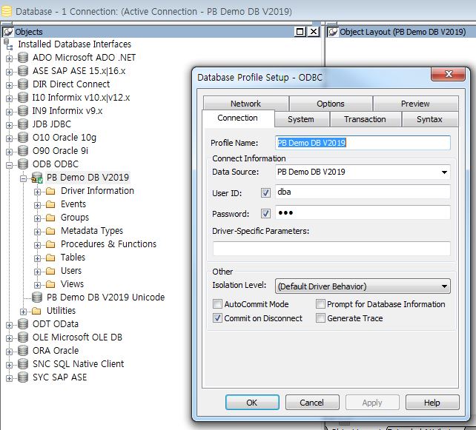Select PB Demo DB V2019 Unicode tree item
The image size is (476, 430).
tap(105, 298)
